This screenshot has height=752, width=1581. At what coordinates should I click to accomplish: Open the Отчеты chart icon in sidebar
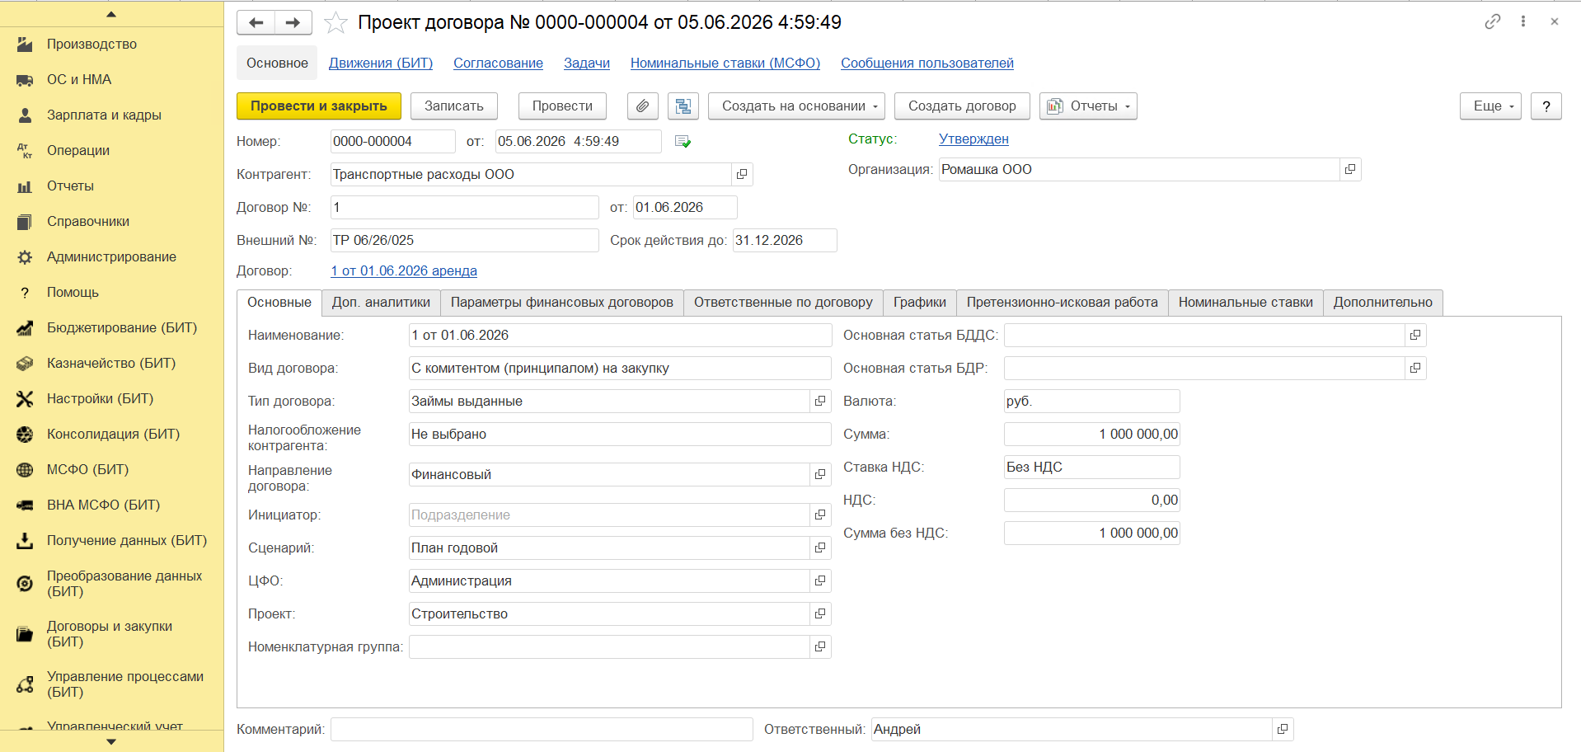tap(25, 186)
